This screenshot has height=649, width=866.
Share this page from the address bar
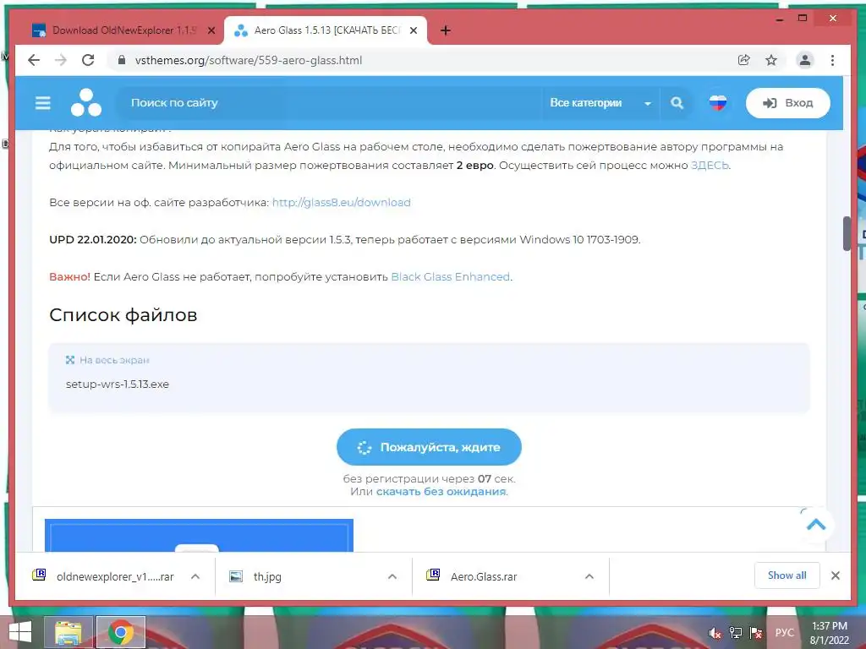click(x=744, y=60)
